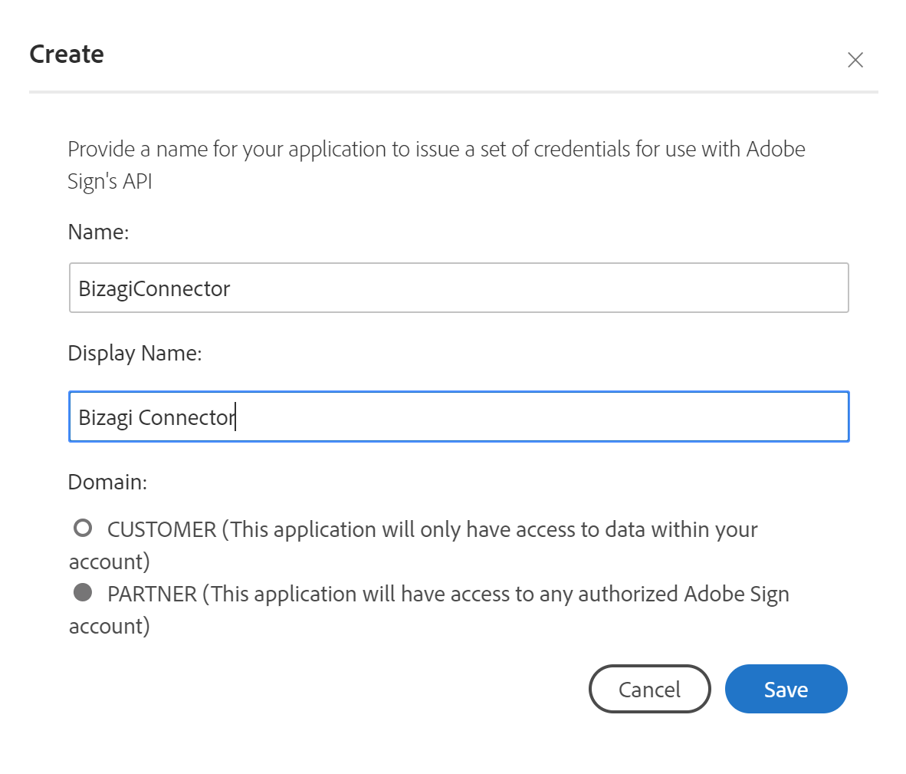Save the new application
Screen dimensions: 906x774
point(786,689)
